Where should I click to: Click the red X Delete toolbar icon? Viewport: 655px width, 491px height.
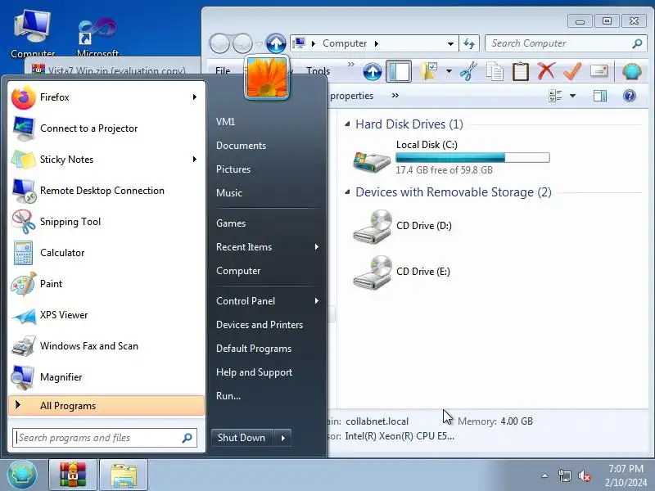546,71
